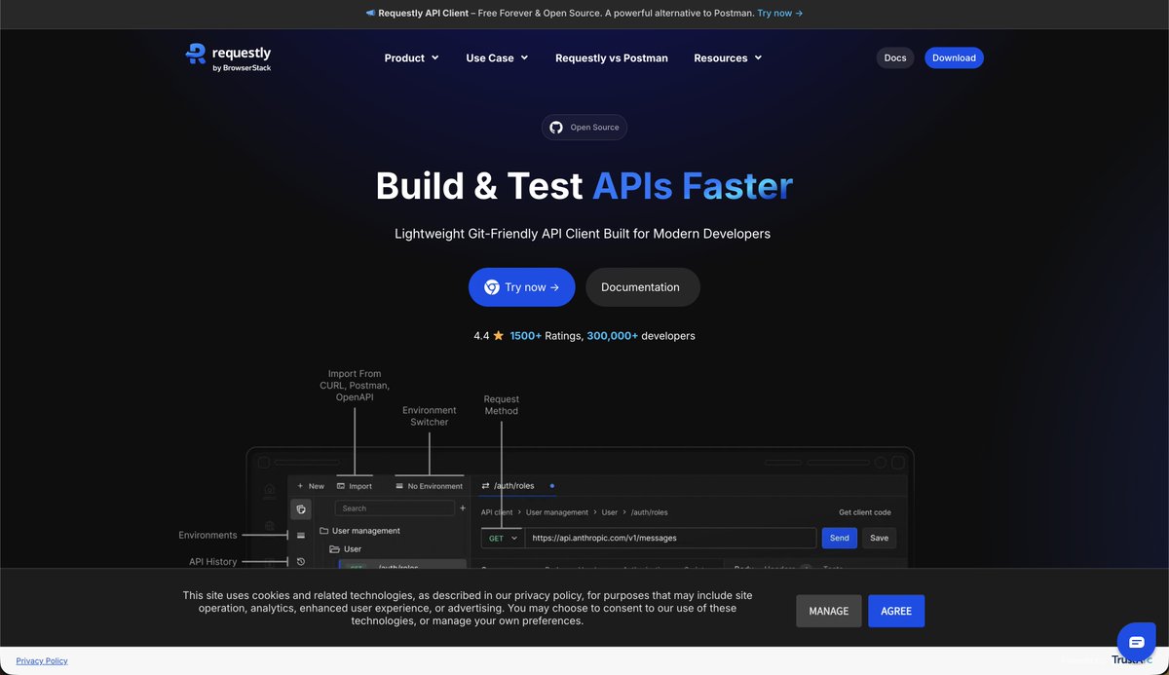Viewport: 1169px width, 675px height.
Task: Open the GitHub Open Source badge
Action: click(584, 128)
